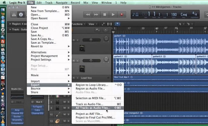This screenshot has height=126, width=208.
Task: Click amp icon on second guitar track
Action: pos(82,69)
